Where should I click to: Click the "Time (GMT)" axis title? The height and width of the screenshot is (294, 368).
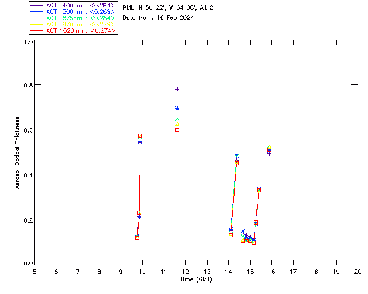click(196, 280)
